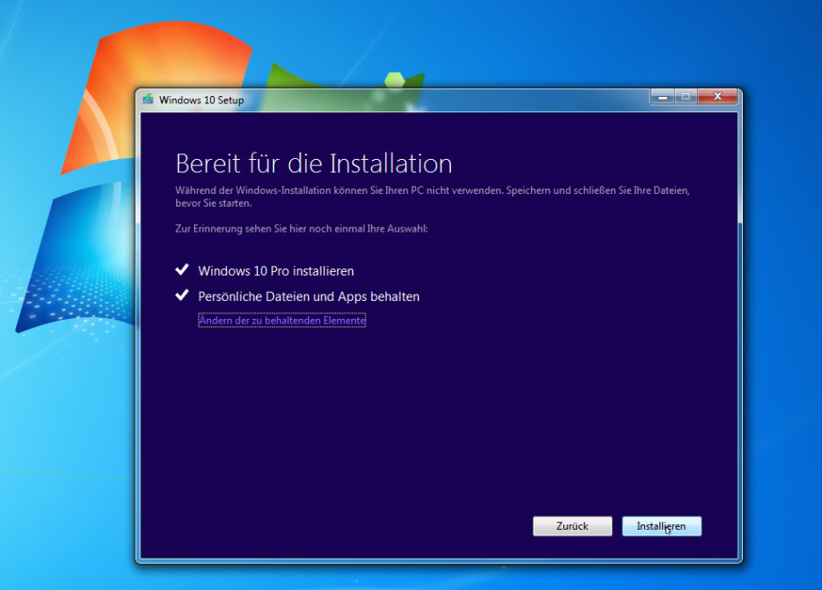Click the 'Bereit für die Installation' heading

click(314, 163)
